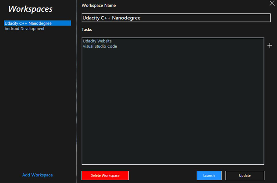Focus the Workspace Name text field
The width and height of the screenshot is (277, 183).
[x=176, y=18]
